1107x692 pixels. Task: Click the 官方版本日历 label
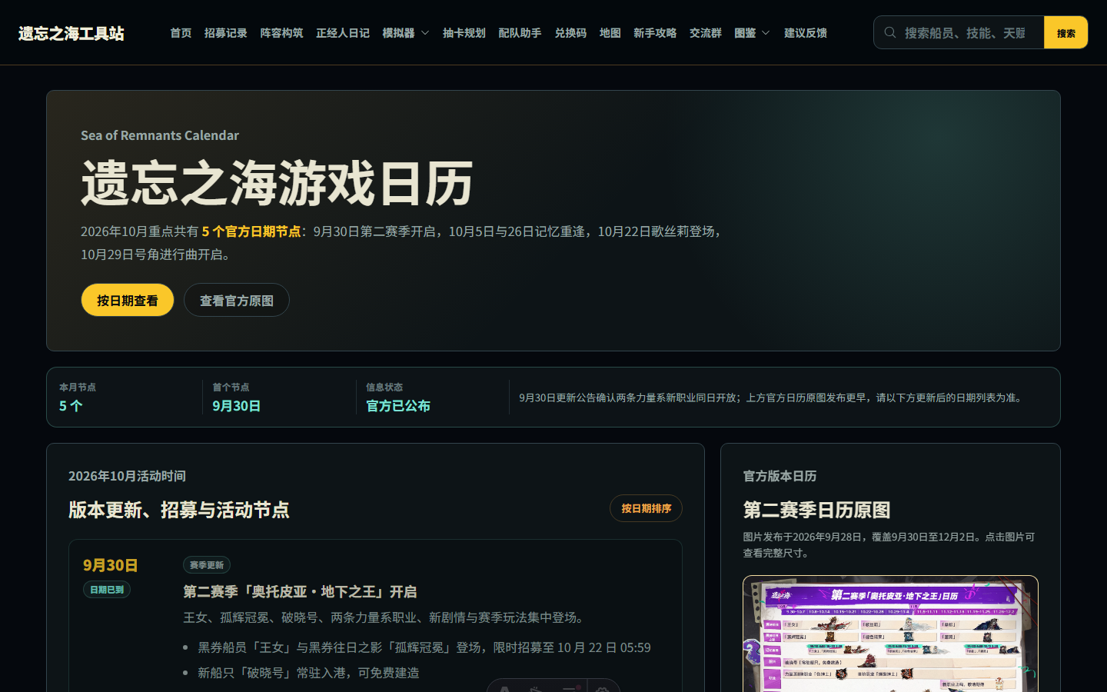coord(780,476)
